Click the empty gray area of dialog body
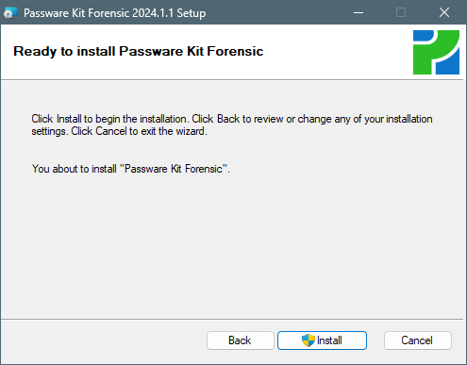467x365 pixels. click(x=233, y=245)
